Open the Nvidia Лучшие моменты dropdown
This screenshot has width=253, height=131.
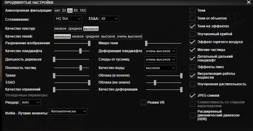tap(68, 111)
